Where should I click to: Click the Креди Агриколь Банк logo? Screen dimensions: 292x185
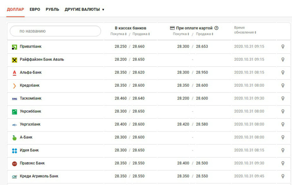click(14, 177)
